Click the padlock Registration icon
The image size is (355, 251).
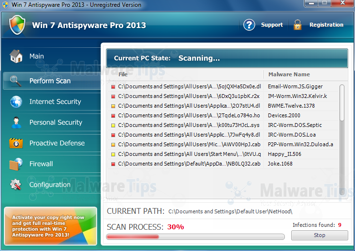(297, 25)
